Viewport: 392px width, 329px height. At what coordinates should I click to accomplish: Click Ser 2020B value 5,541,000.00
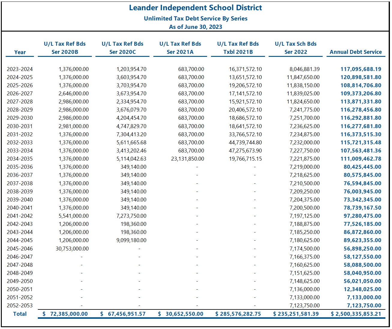pyautogui.click(x=74, y=216)
